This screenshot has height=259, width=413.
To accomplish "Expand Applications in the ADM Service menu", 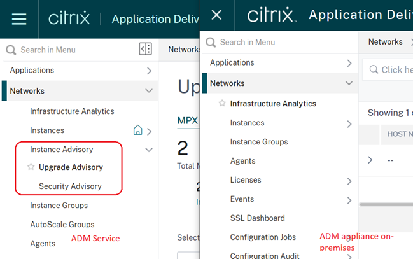I will [x=149, y=71].
